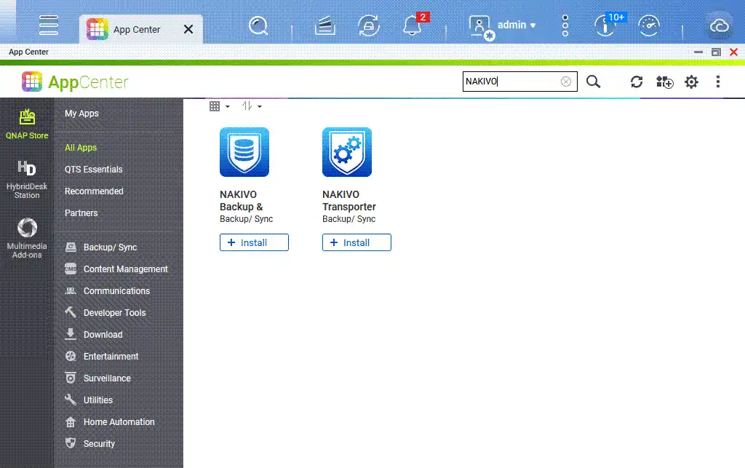Screen dimensions: 745x468
Task: Open App Center more options menu
Action: (718, 82)
